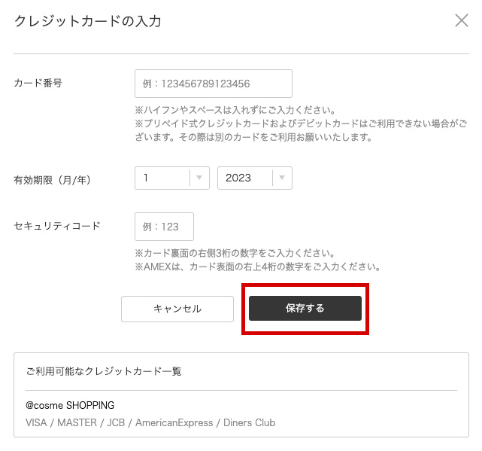Click the hyphen and space note text
The width and height of the screenshot is (482, 451).
235,110
